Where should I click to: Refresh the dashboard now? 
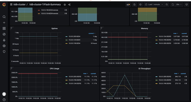173,4
